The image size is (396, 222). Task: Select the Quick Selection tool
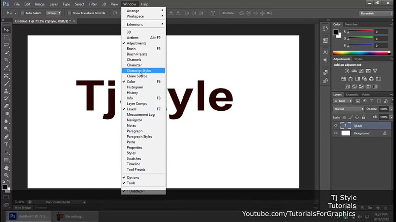click(x=6, y=53)
